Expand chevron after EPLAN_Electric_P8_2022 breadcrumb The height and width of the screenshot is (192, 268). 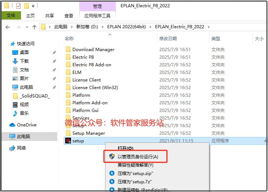click(209, 27)
